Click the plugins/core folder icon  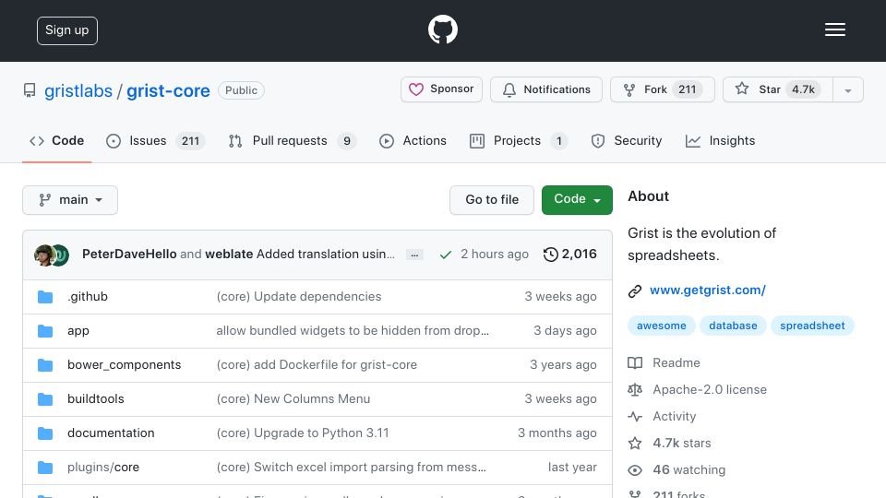(x=45, y=468)
